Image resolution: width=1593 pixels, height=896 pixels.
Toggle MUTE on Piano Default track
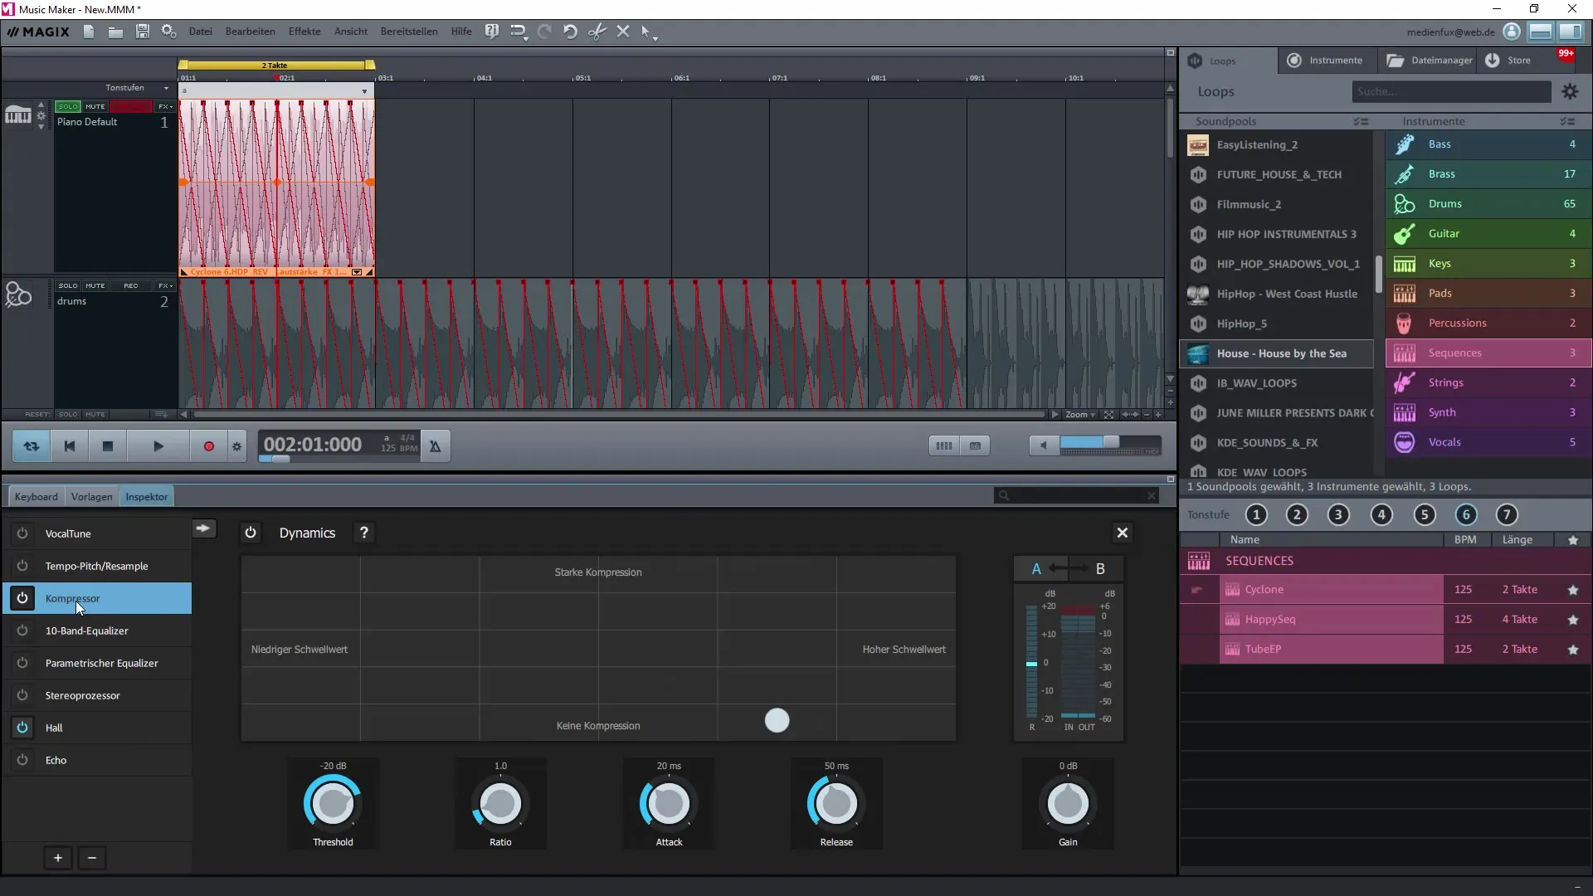[95, 106]
